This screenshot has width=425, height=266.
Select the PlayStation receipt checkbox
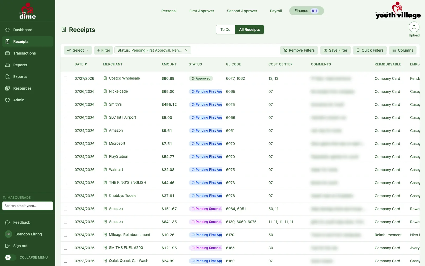tap(65, 157)
